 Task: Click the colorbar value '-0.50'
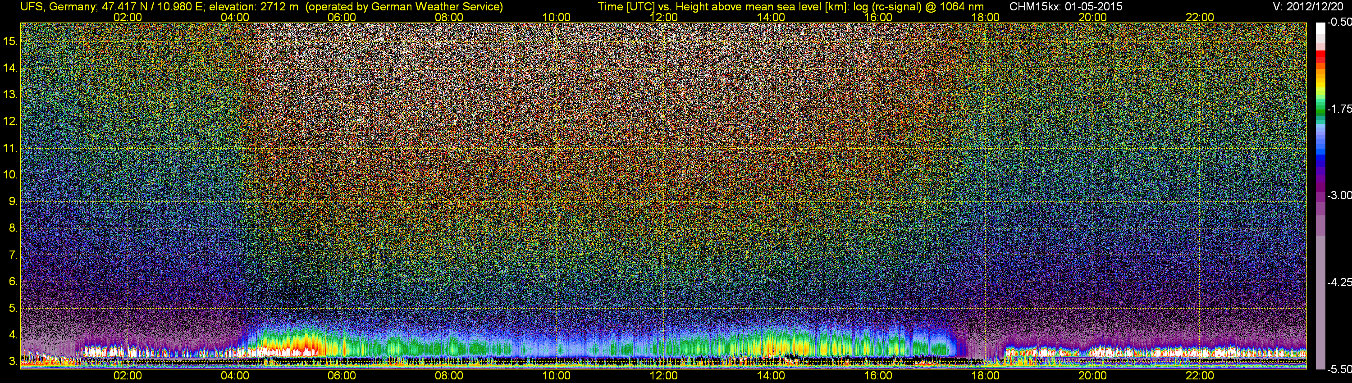tap(1339, 22)
